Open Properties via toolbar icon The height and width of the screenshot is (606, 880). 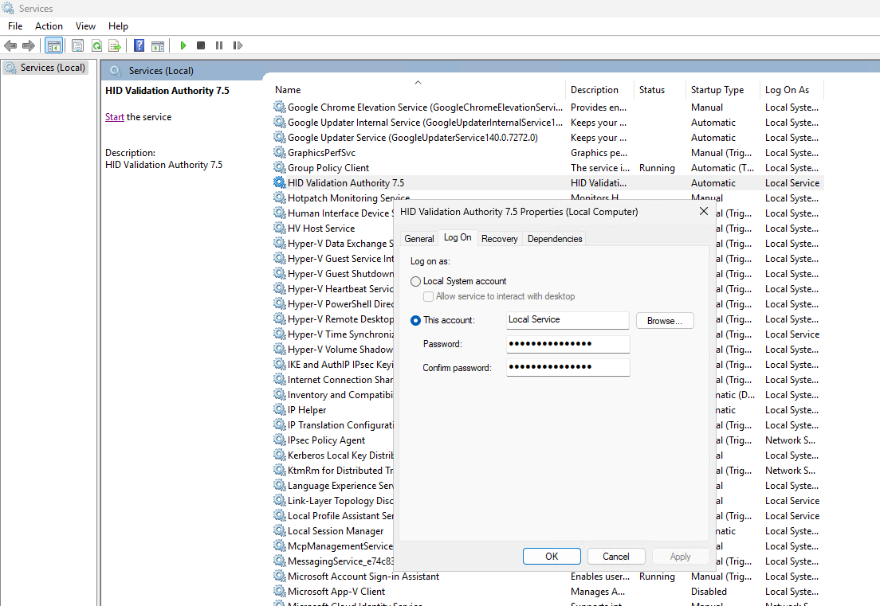(78, 46)
